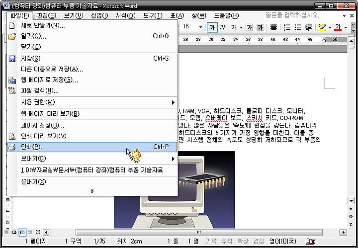Click 영어(미국) language in status bar
This screenshot has width=358, height=248.
pyautogui.click(x=282, y=242)
